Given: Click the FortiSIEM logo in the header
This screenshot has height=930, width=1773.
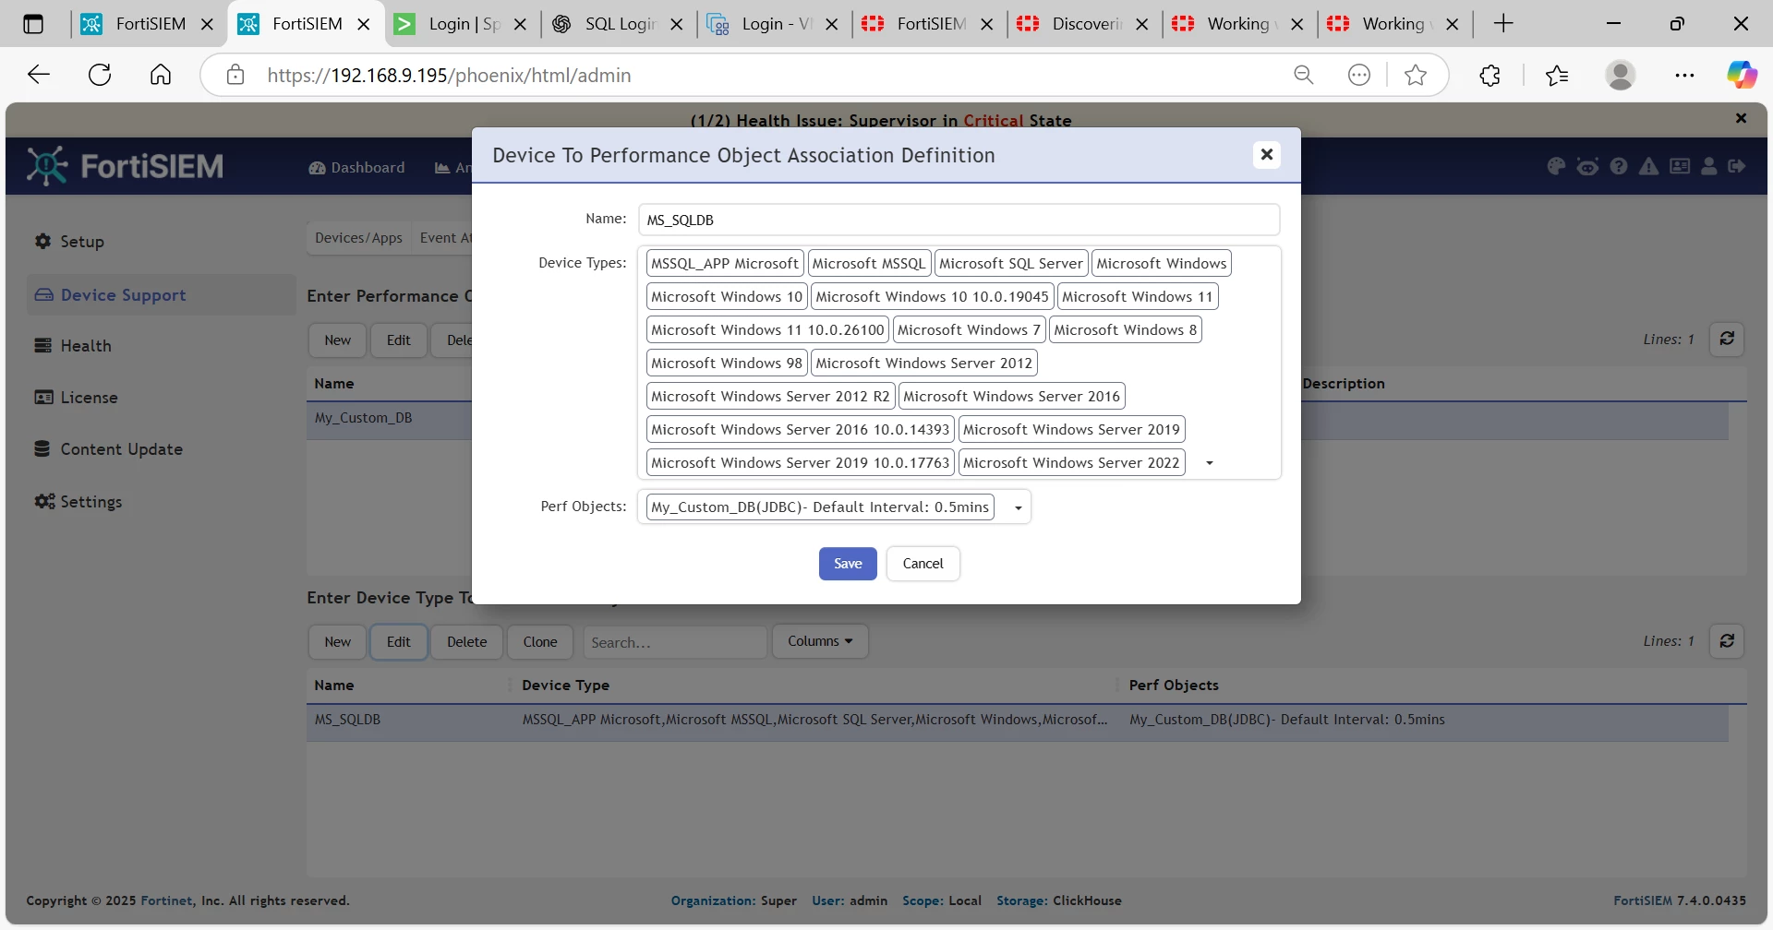Looking at the screenshot, I should [x=126, y=166].
